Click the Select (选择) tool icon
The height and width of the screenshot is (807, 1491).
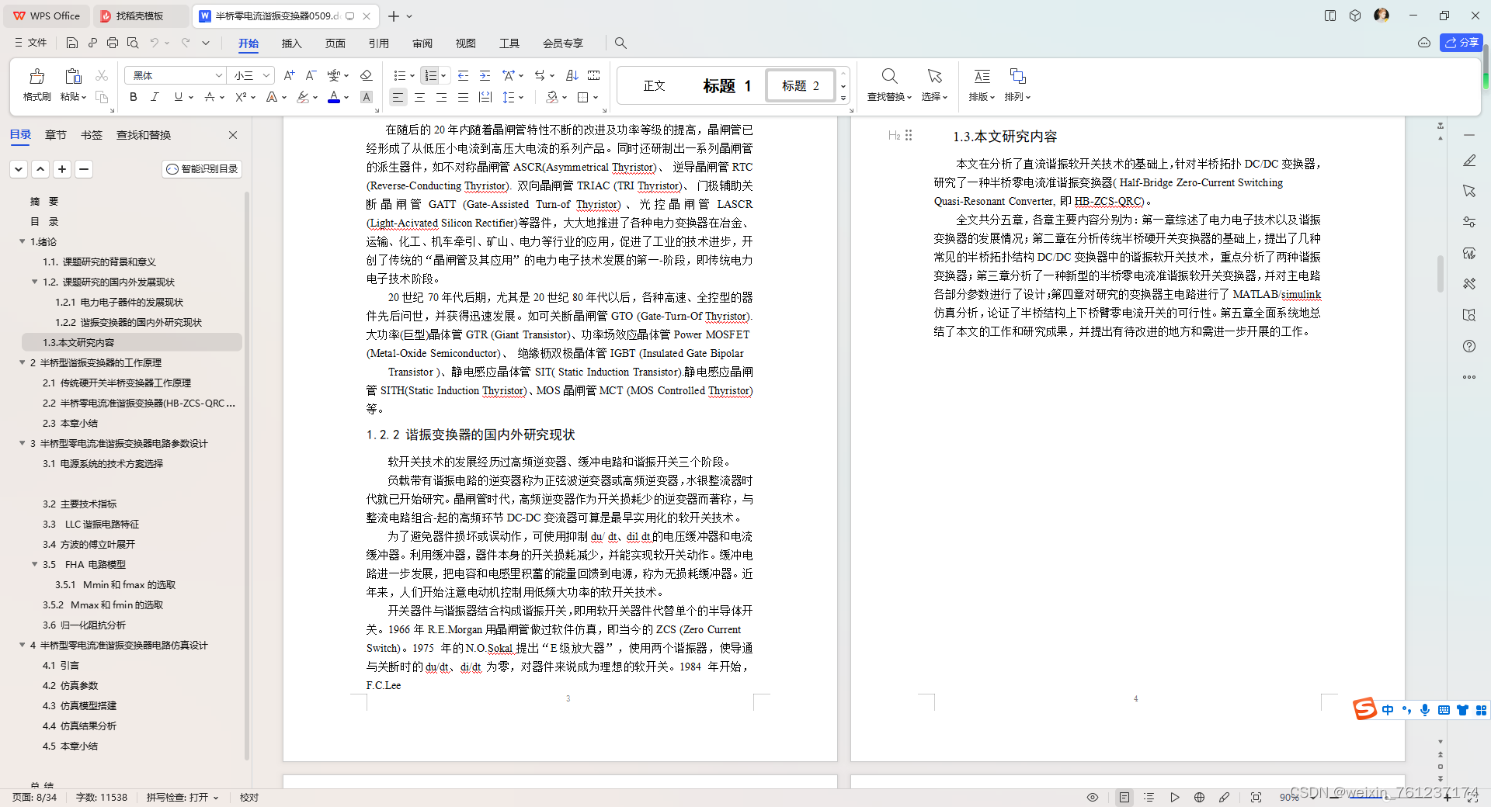(x=934, y=85)
